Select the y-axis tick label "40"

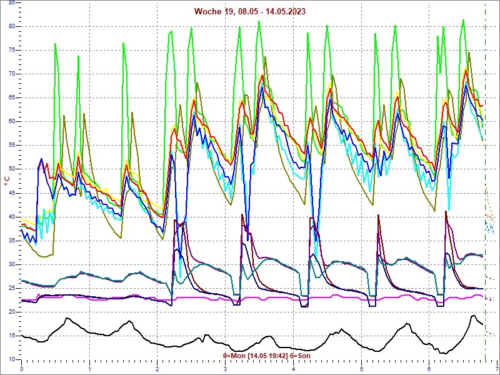(x=11, y=217)
